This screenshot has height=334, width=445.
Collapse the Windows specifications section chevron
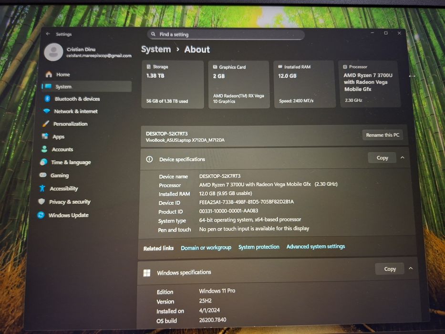(411, 268)
